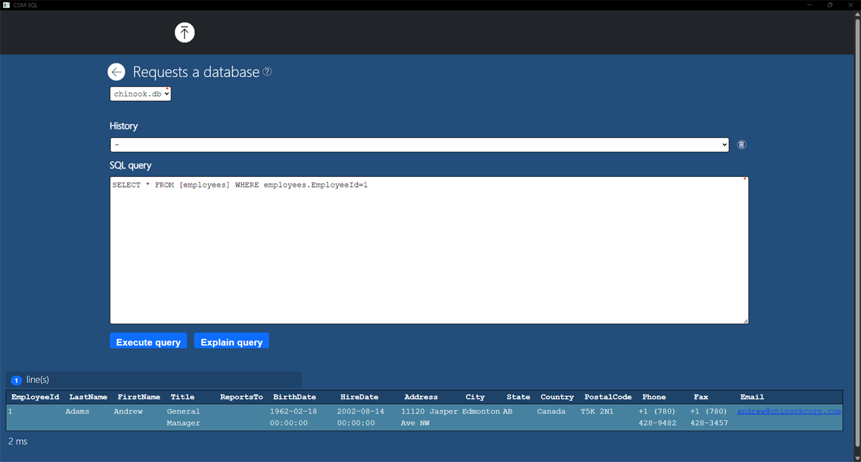Click the 2 ms execution time text
This screenshot has height=462, width=861.
click(x=18, y=441)
